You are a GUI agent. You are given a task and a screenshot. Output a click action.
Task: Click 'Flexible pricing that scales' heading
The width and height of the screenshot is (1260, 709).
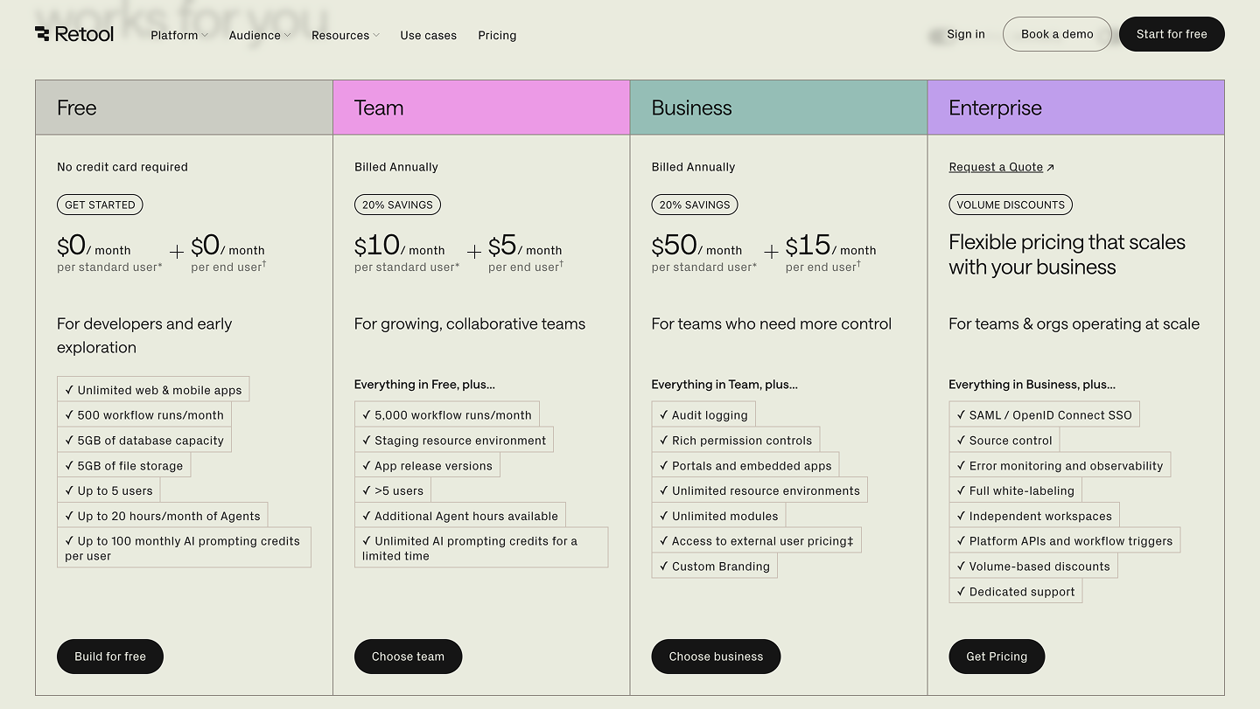coord(1067,254)
